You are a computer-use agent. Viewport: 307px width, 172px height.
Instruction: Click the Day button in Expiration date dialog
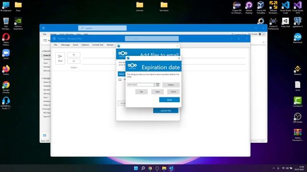click(142, 92)
